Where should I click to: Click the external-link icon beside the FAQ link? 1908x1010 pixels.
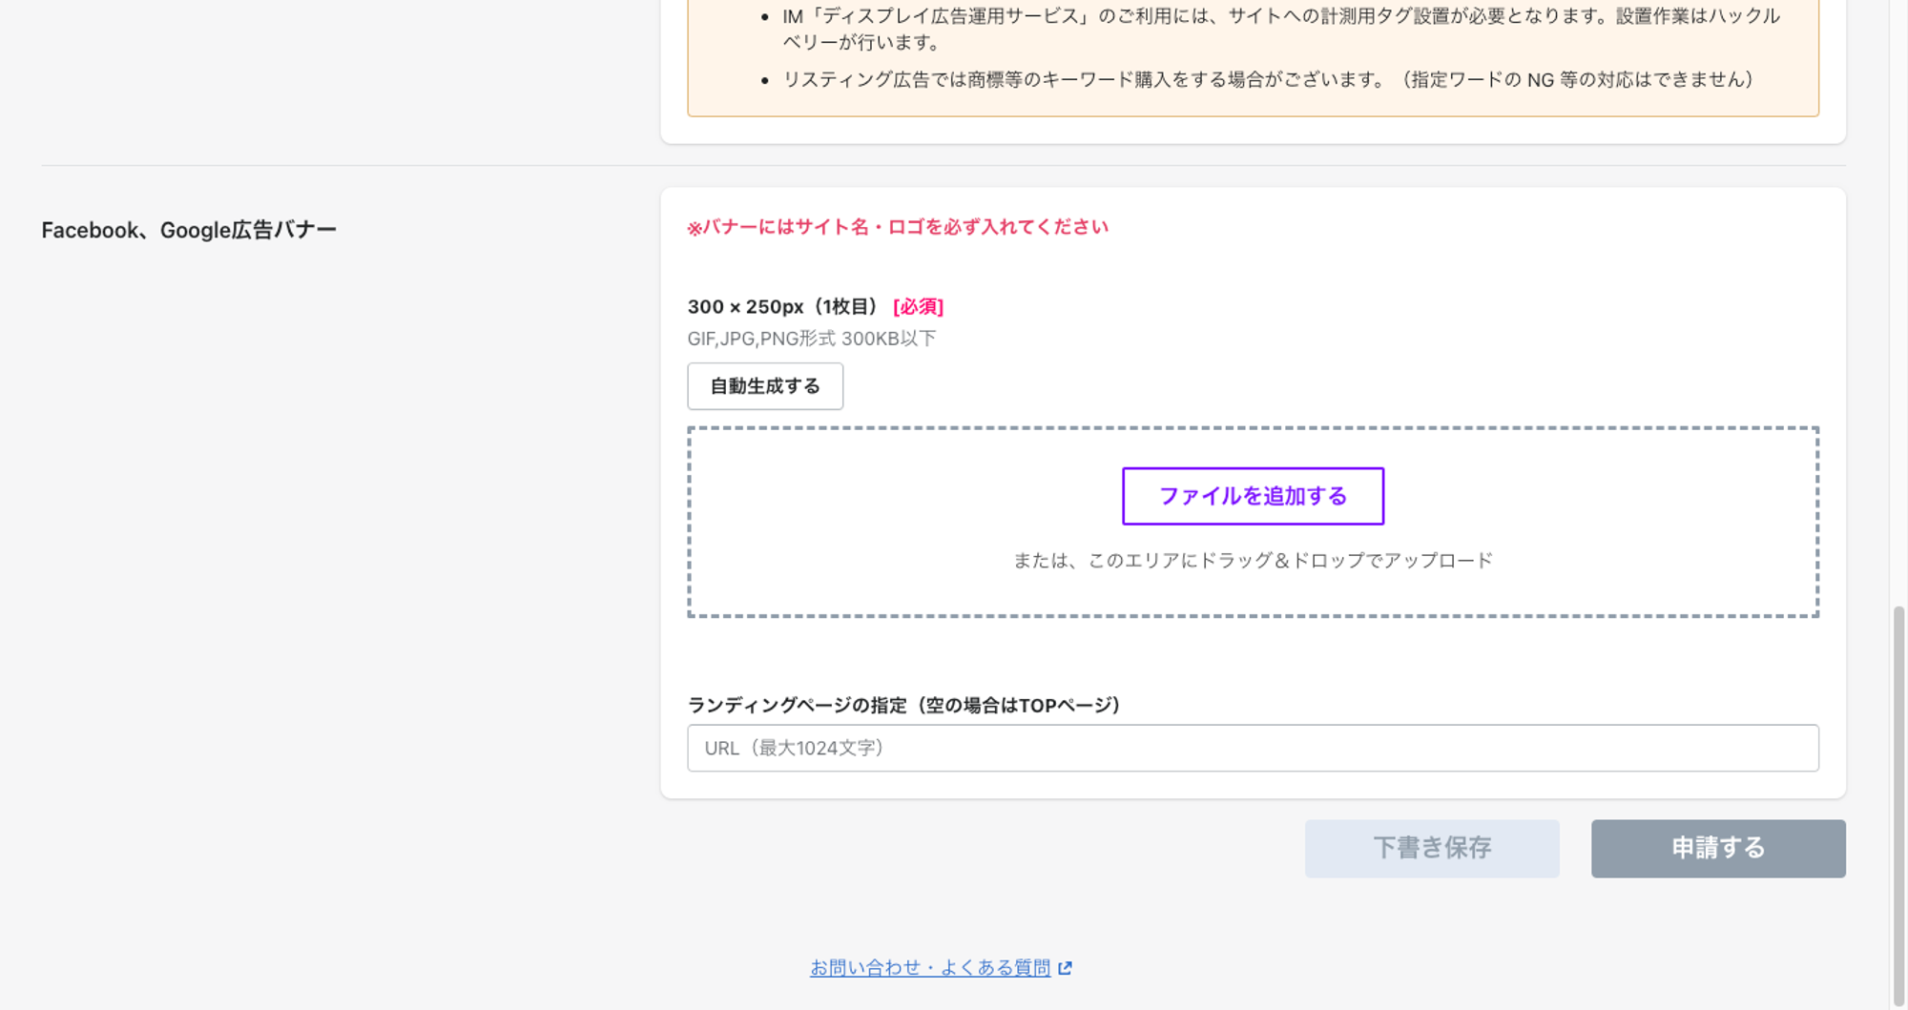[x=1065, y=968]
